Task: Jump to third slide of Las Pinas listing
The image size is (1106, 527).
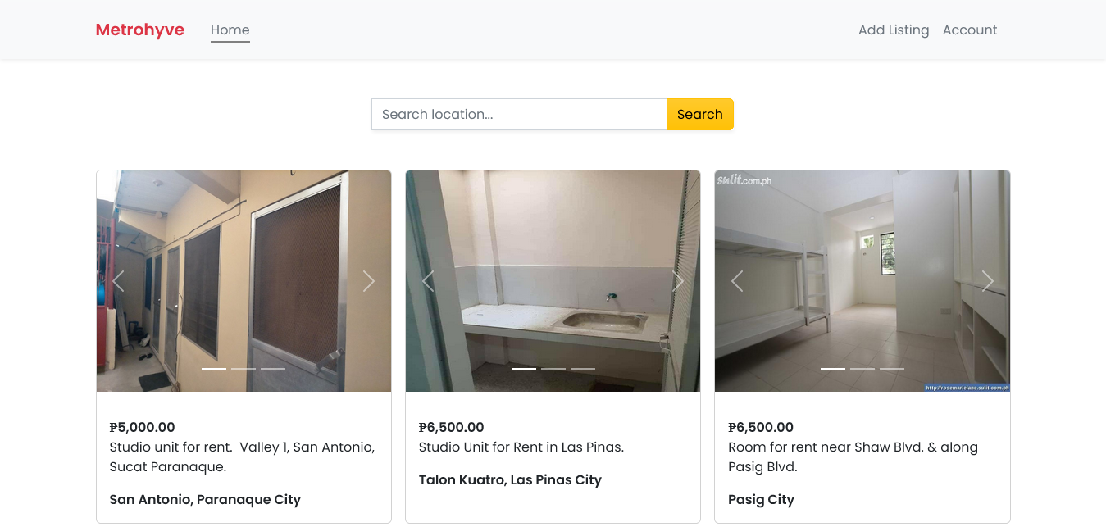Action: (583, 369)
